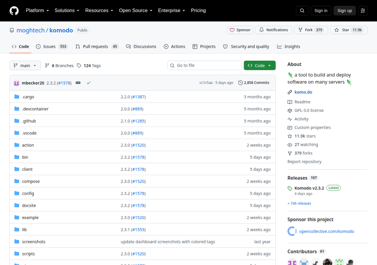The width and height of the screenshot is (377, 265).
Task: Click the link icon beside komo.do
Action: click(290, 92)
